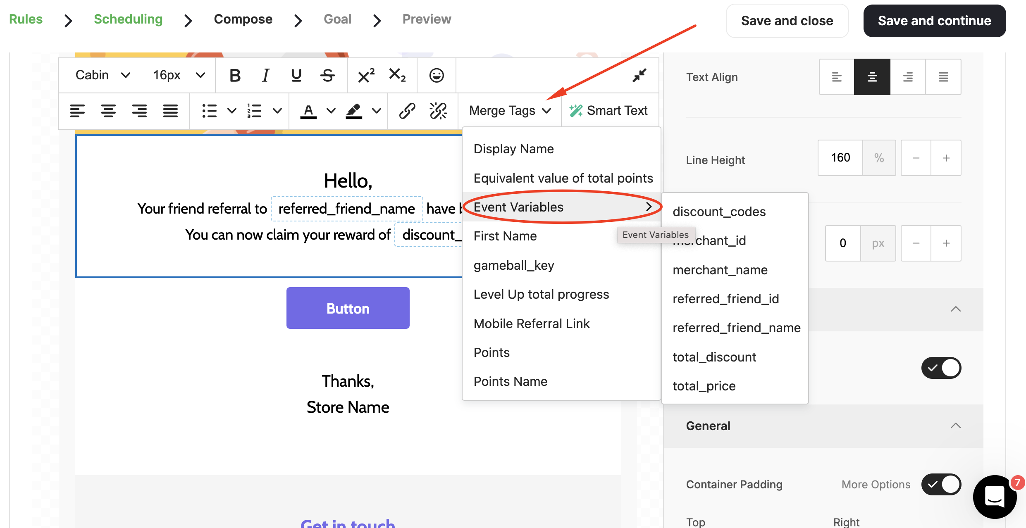Apply italic formatting
This screenshot has height=528, width=1026.
(x=265, y=75)
